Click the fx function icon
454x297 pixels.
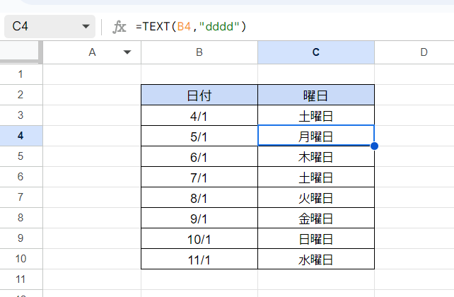click(120, 27)
